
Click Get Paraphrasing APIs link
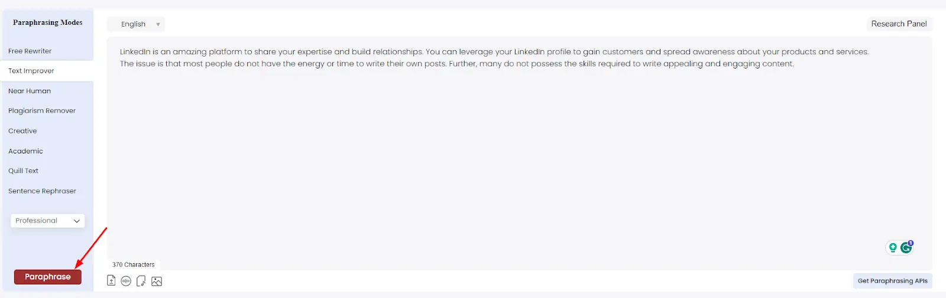[892, 281]
